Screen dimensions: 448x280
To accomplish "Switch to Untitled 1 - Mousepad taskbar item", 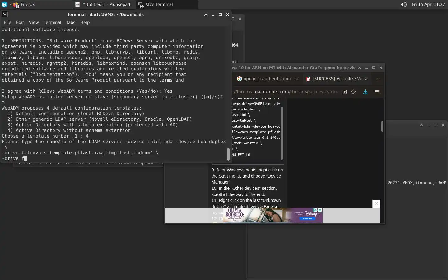I will (105, 4).
